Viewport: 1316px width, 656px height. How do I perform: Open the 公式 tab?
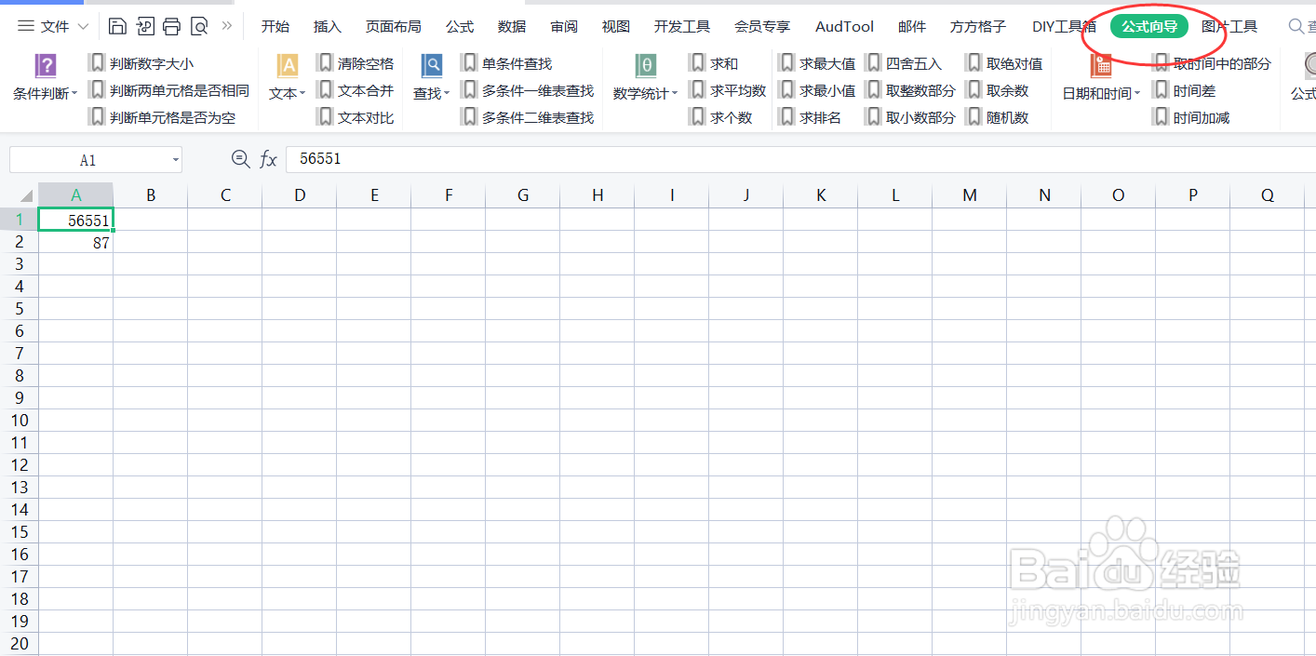[460, 26]
